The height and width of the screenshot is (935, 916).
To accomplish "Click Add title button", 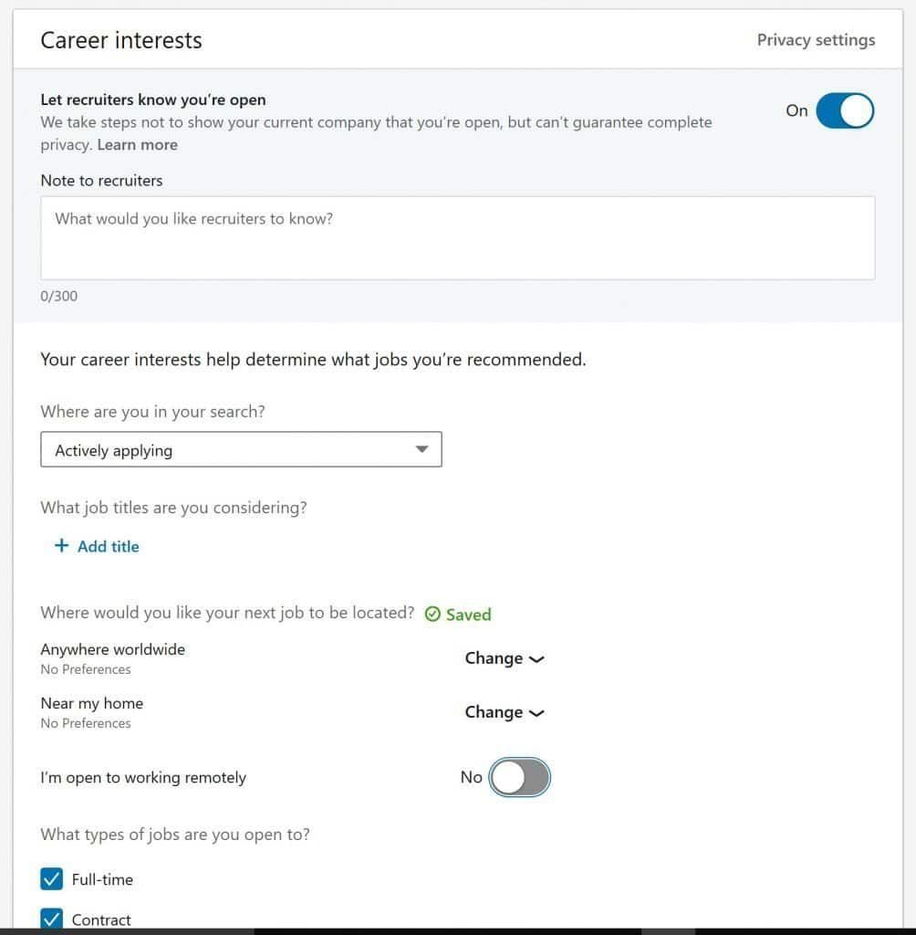I will click(x=108, y=546).
